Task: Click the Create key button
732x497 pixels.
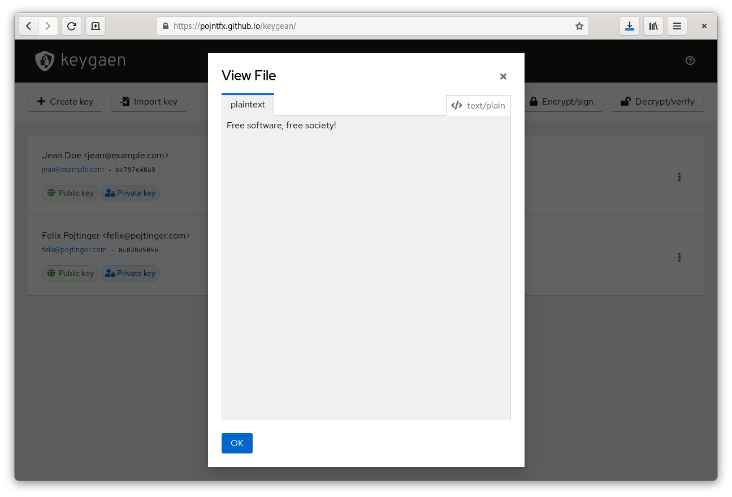Action: point(65,102)
